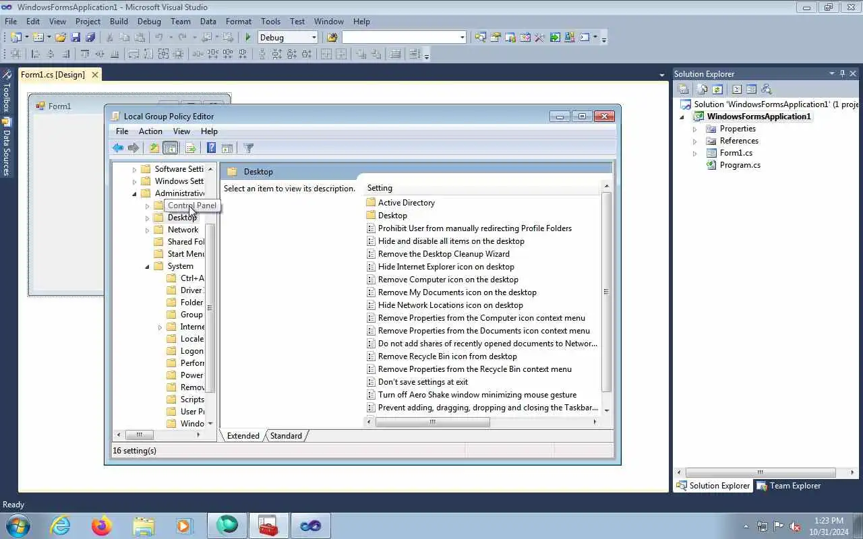863x539 pixels.
Task: Click Show All Files in Solution Explorer
Action: 703,89
